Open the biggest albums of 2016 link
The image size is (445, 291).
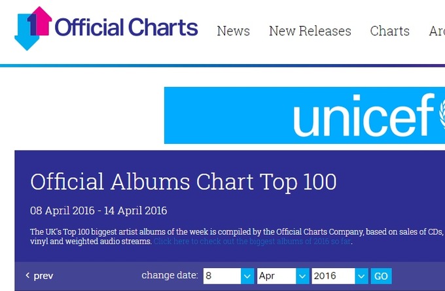point(252,241)
